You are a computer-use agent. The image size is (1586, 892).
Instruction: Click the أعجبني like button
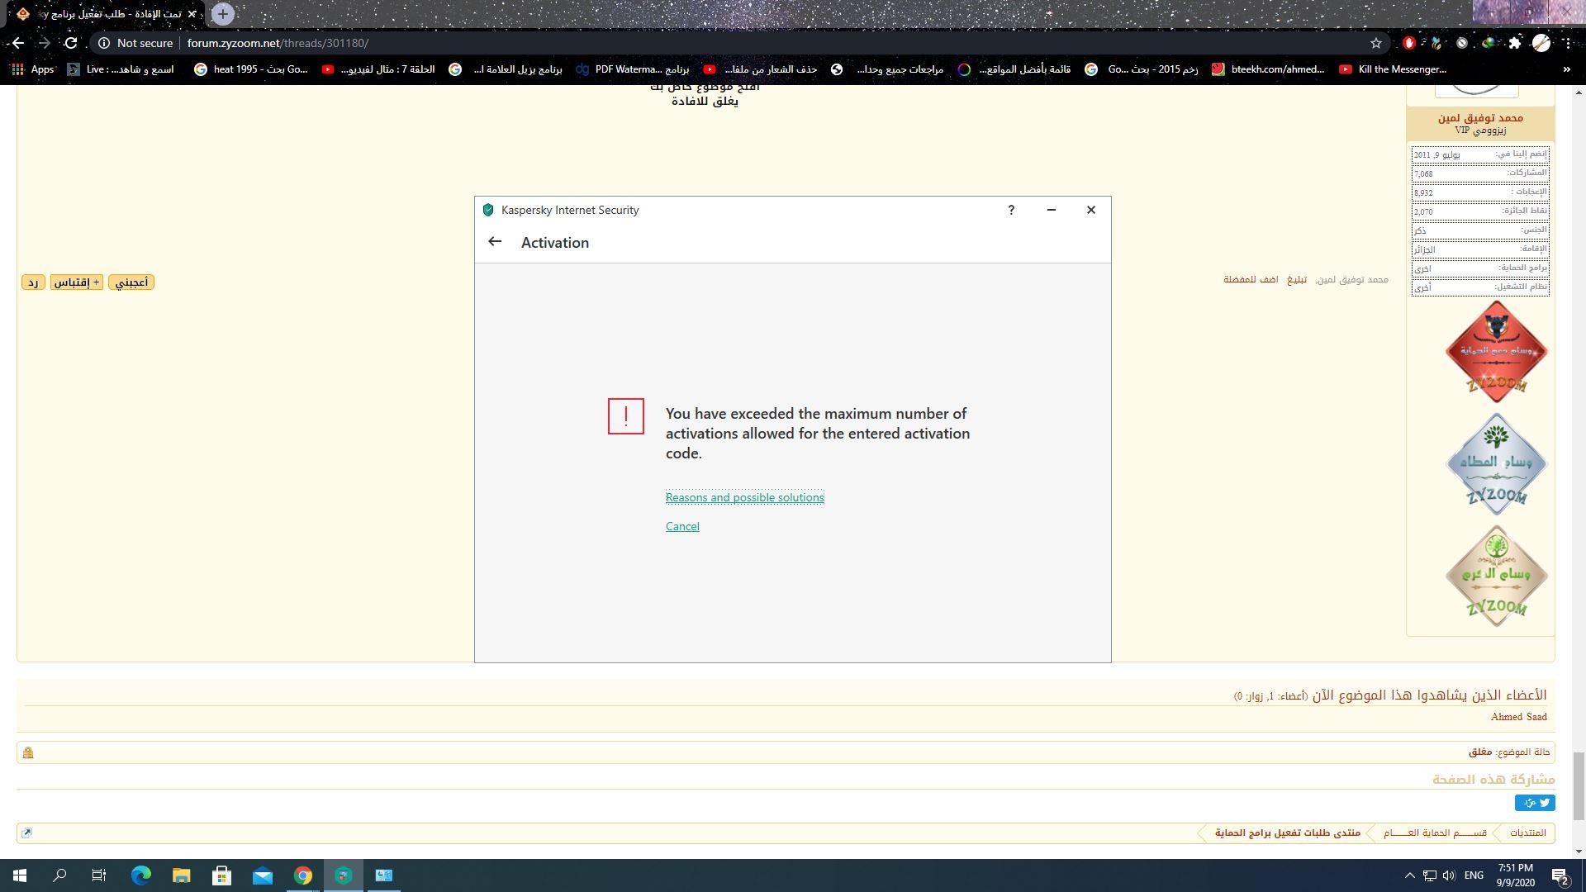pos(131,282)
